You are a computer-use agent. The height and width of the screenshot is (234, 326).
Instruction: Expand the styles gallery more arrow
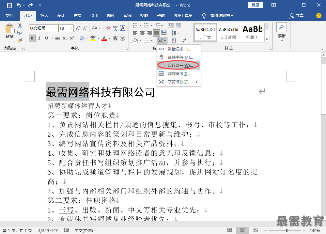pyautogui.click(x=267, y=39)
